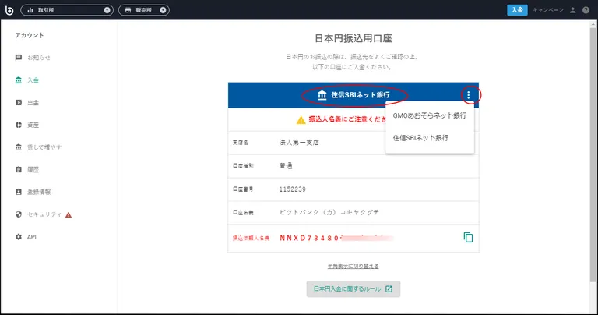Click the 履歴 clipboard icon

(x=19, y=169)
